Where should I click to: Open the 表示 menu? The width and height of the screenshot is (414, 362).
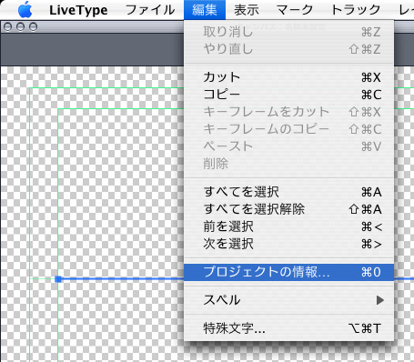247,10
